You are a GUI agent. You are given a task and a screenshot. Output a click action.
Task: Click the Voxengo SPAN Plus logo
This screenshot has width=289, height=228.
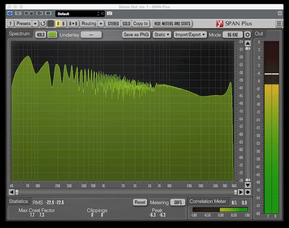coord(234,23)
